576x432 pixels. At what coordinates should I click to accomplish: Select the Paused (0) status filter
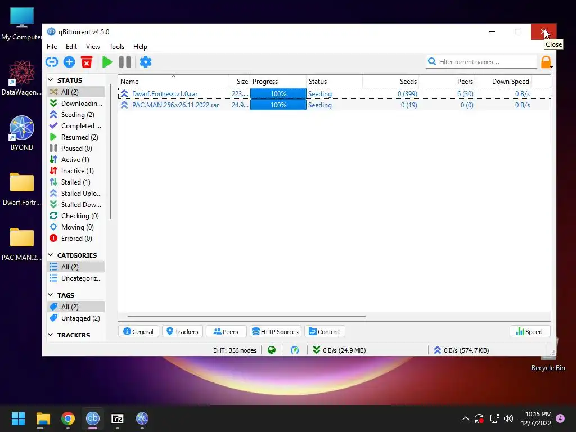point(76,148)
